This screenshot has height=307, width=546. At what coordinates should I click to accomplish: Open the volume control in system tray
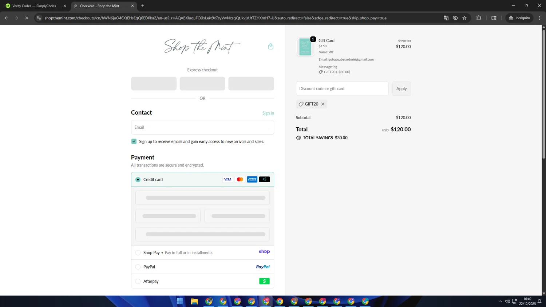507,301
